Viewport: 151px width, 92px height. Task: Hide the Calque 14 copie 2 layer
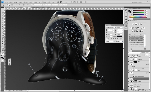click(129, 84)
